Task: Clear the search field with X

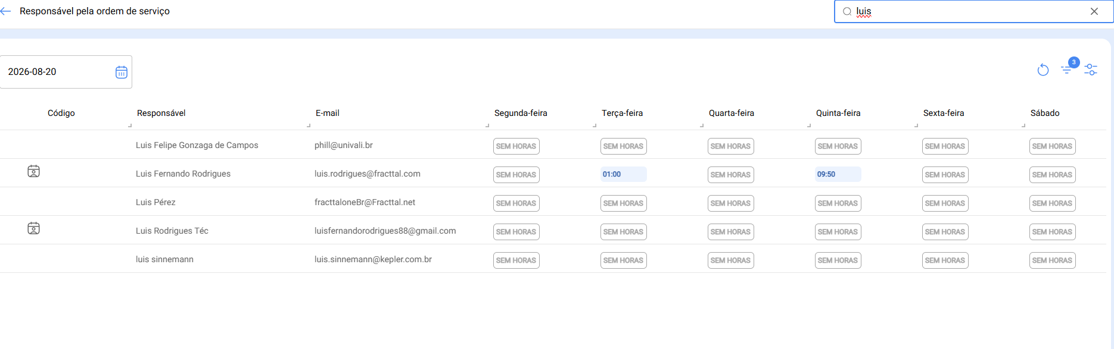Action: click(x=1094, y=11)
